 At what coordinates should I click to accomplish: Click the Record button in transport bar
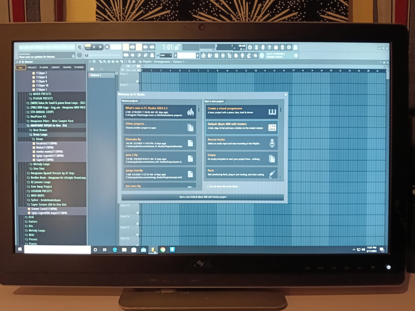[x=107, y=47]
